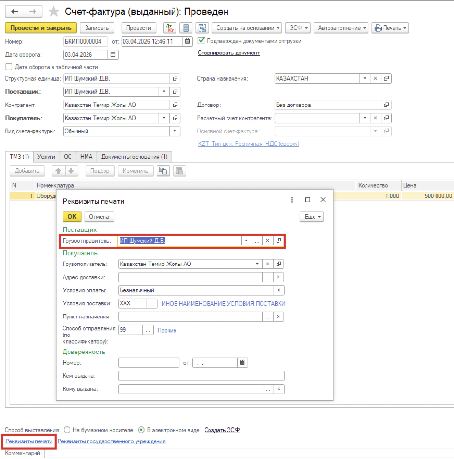Image resolution: width=454 pixels, height=459 pixels.
Task: Open the Вид счета-фактуры dropdown
Action: (x=175, y=131)
